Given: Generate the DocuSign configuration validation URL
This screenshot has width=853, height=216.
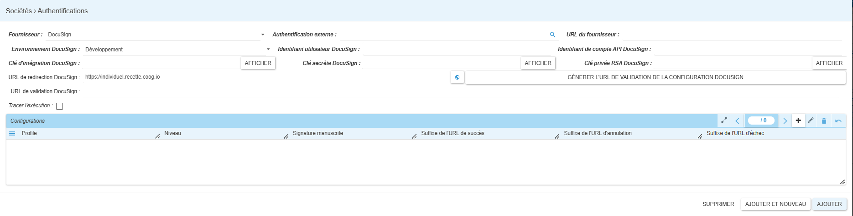Looking at the screenshot, I should coord(655,77).
